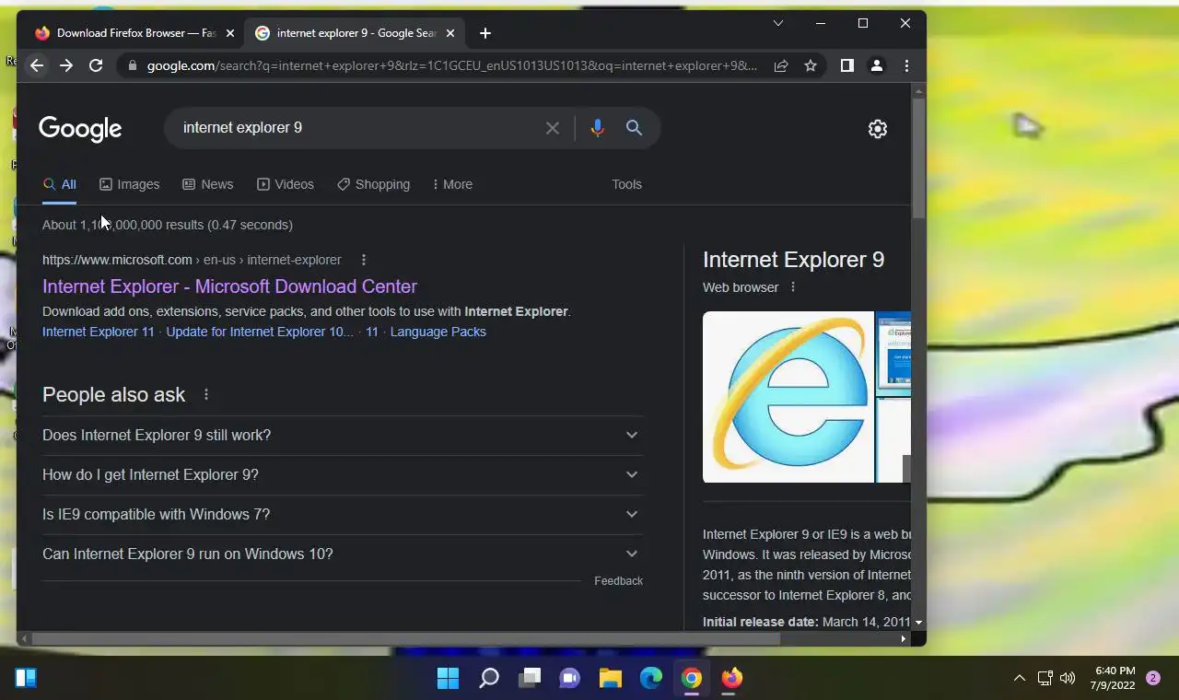Screen dimensions: 1179x700
Task: Go forward using browser forward arrow
Action: click(66, 65)
